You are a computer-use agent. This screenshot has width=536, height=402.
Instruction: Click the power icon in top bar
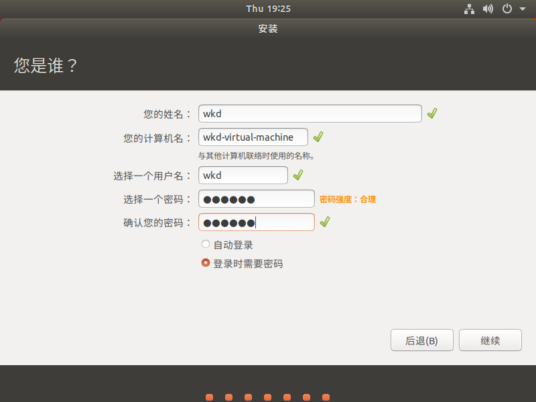[x=507, y=9]
